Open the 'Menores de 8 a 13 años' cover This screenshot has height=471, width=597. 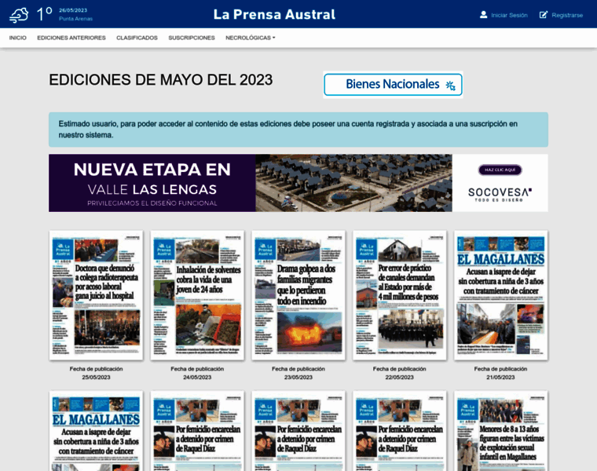500,431
